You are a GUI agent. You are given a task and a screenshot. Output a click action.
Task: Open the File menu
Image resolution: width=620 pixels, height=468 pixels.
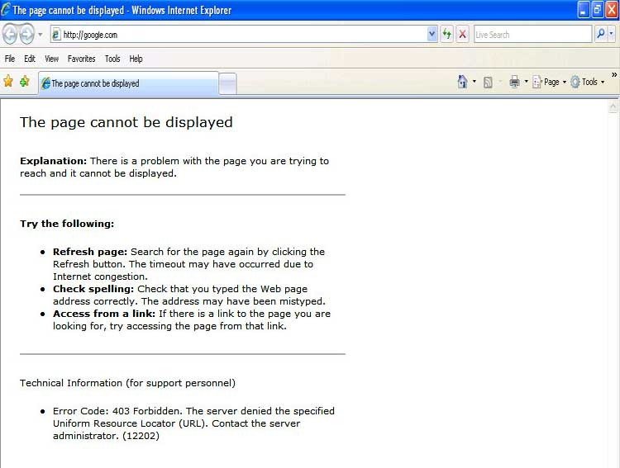[10, 59]
